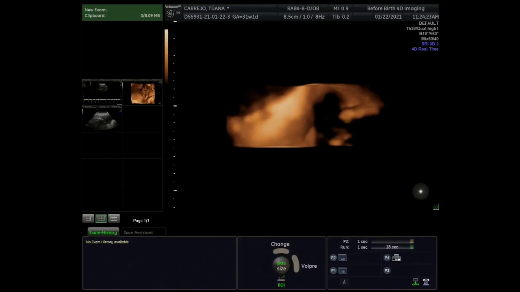Open the 3D rendered fetus clipboard thumbnail

(143, 93)
